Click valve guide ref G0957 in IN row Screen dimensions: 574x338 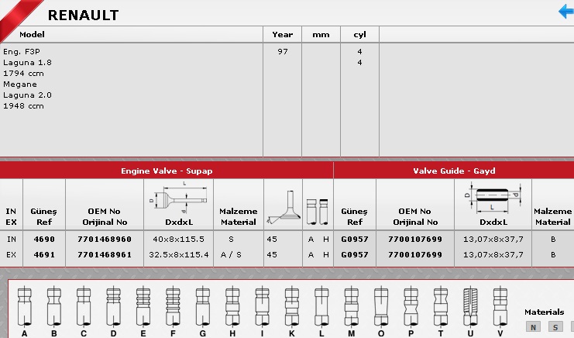click(x=354, y=239)
